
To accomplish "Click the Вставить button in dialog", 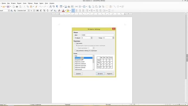I will pyautogui.click(x=100, y=74).
